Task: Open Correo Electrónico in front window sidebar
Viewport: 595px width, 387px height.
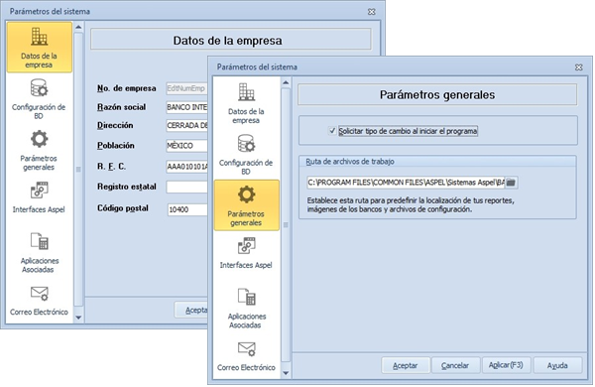Action: click(x=246, y=356)
